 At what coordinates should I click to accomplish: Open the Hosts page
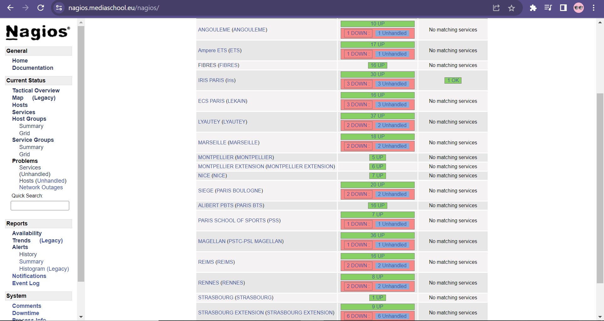coord(20,105)
